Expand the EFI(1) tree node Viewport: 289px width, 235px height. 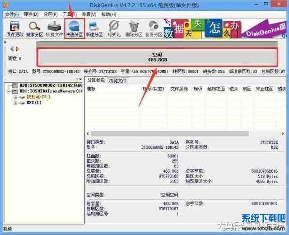click(15, 103)
